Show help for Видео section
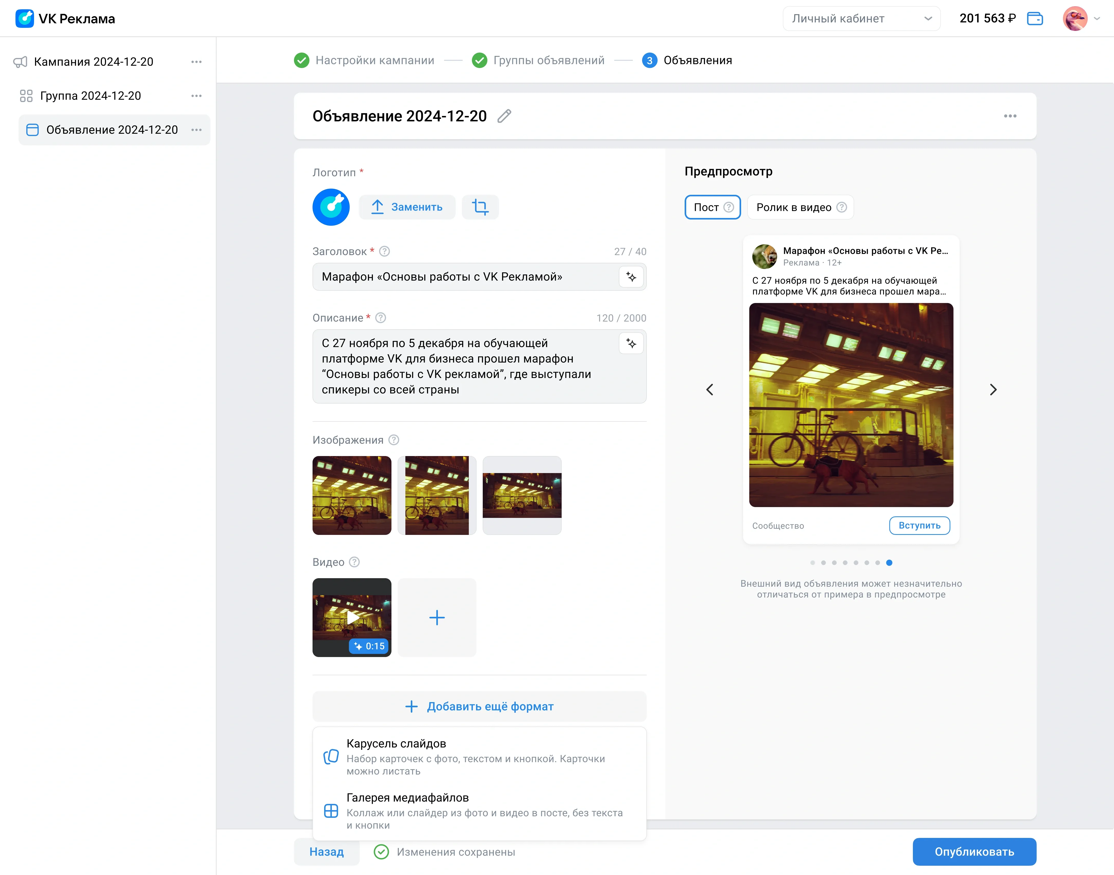This screenshot has width=1114, height=875. pyautogui.click(x=354, y=562)
